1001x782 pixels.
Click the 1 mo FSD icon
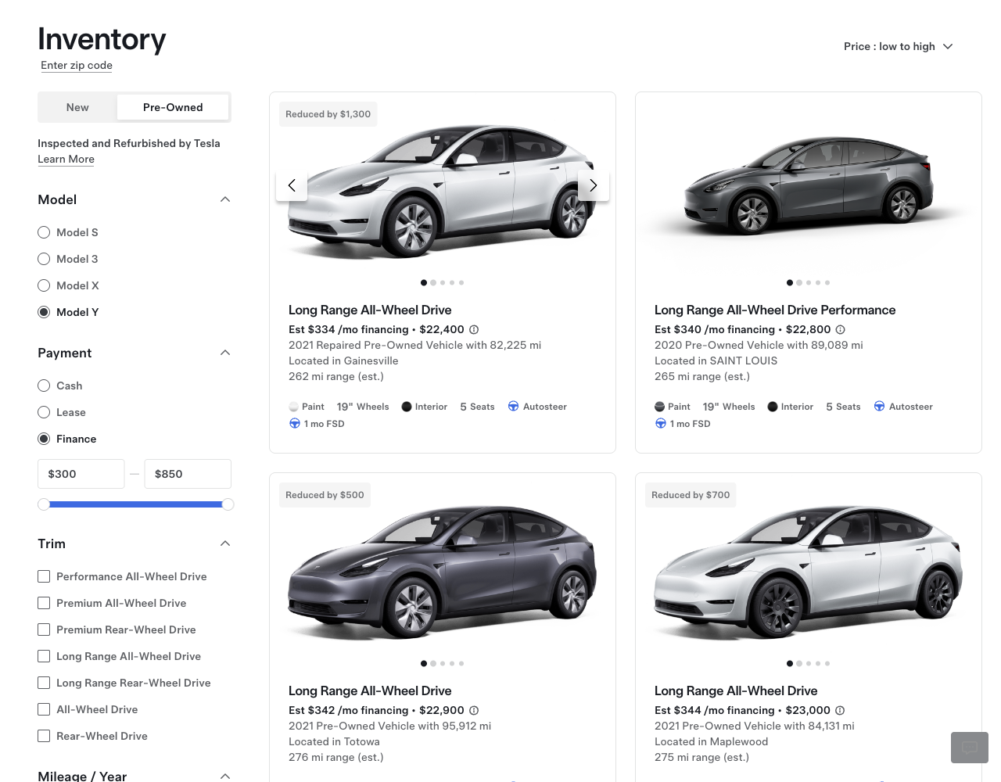295,423
